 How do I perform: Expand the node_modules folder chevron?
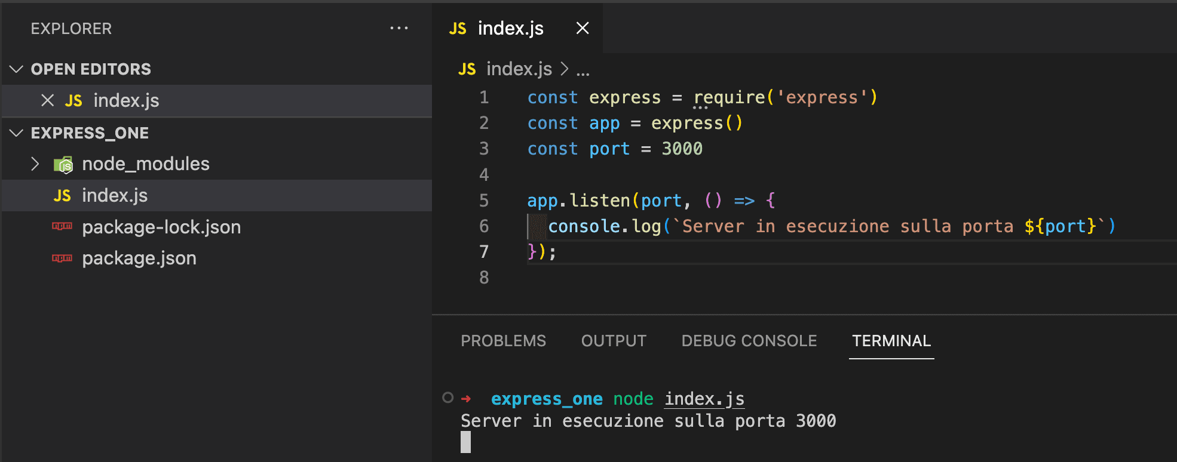pos(35,164)
